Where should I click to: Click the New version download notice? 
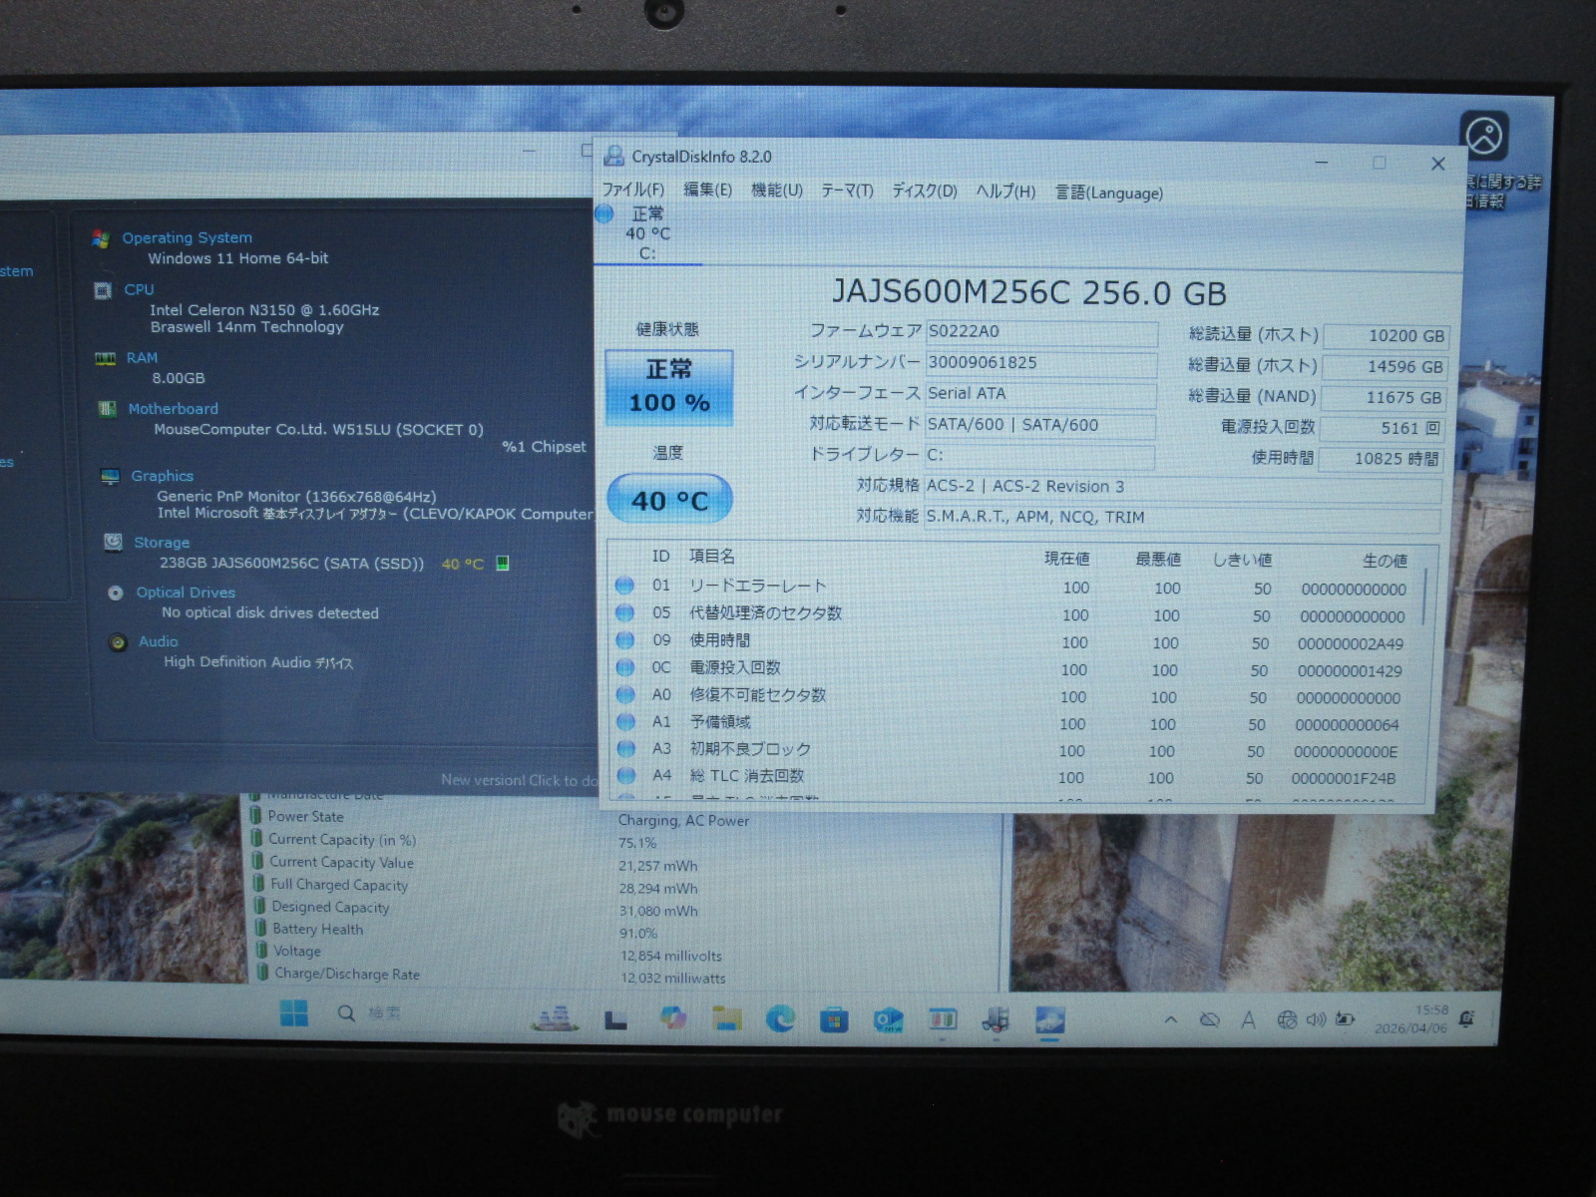pos(519,780)
